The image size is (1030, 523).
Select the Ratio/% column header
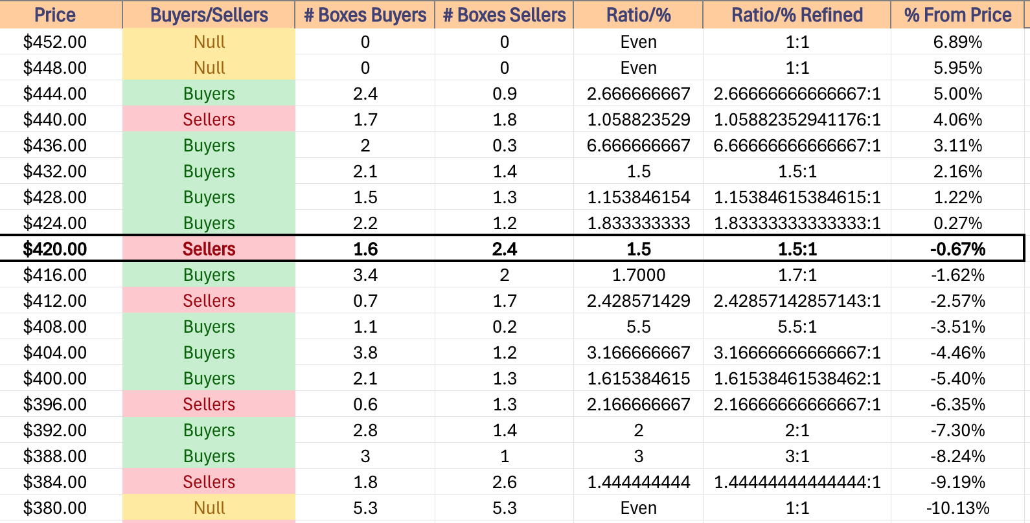(638, 15)
